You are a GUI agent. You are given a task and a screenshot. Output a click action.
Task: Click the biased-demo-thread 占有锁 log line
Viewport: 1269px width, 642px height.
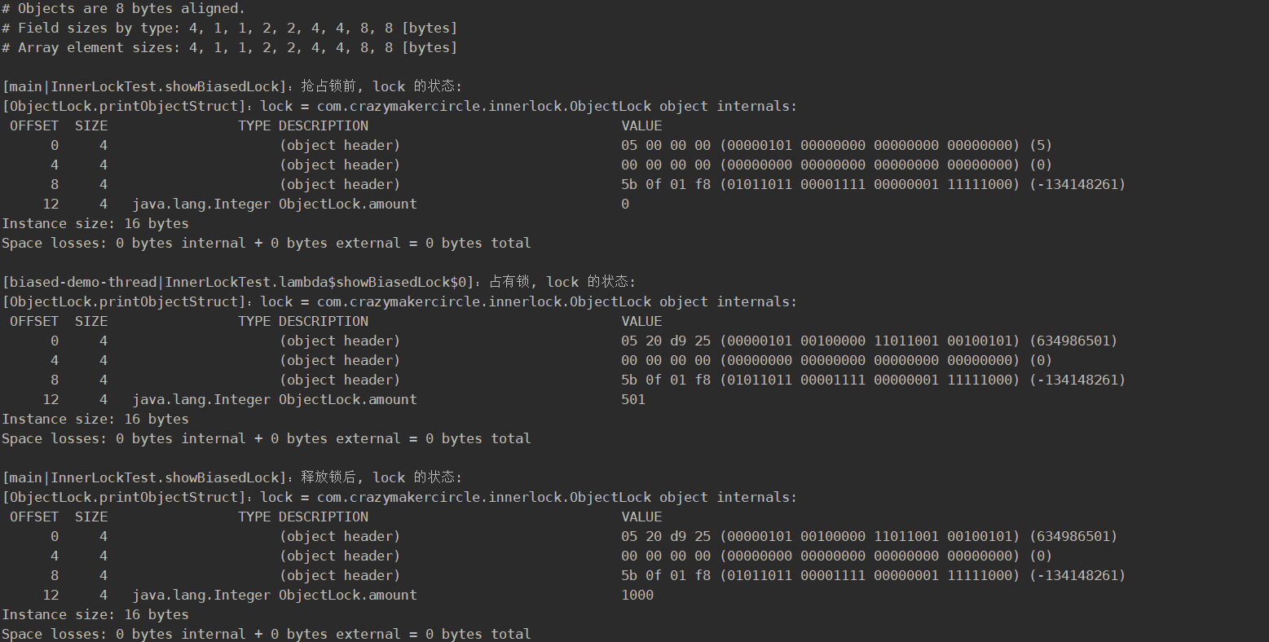(x=318, y=282)
